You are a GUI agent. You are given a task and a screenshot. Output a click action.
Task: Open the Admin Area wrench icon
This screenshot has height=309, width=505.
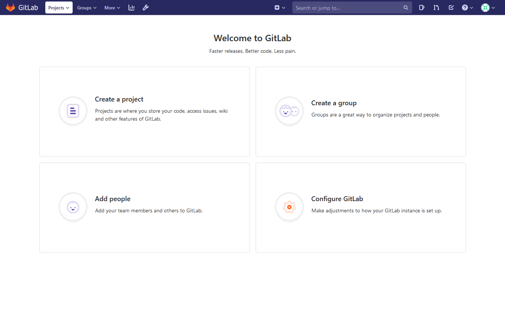coord(146,7)
